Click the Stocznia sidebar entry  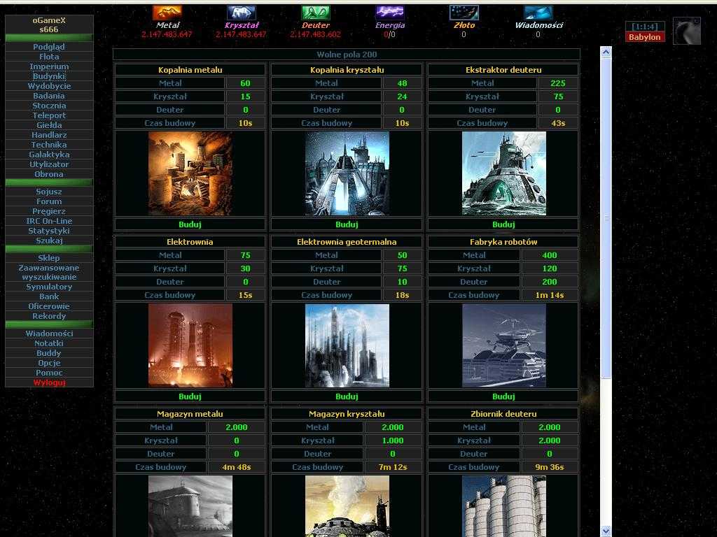pos(49,106)
